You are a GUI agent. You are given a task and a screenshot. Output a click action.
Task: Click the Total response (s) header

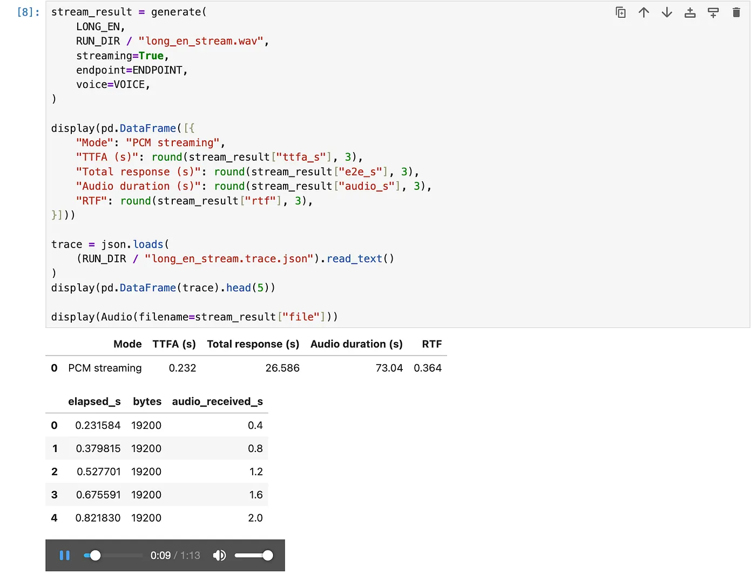click(x=253, y=344)
